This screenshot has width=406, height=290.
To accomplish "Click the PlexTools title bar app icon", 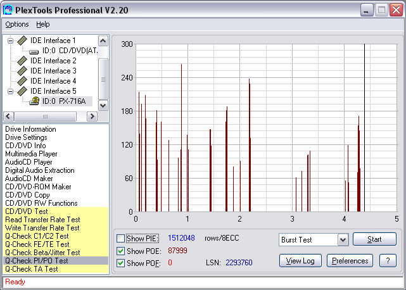I will (8, 10).
